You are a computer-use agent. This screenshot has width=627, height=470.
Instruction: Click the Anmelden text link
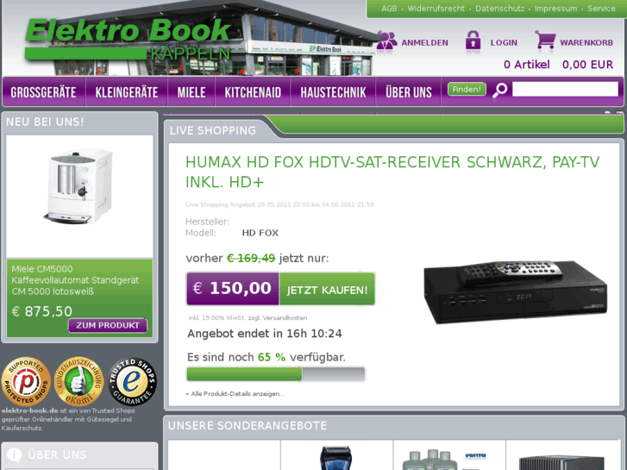pyautogui.click(x=424, y=43)
